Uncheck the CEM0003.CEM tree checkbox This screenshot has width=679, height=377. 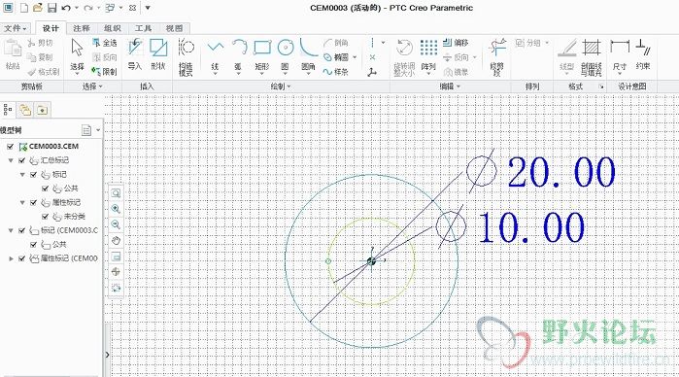(x=11, y=147)
